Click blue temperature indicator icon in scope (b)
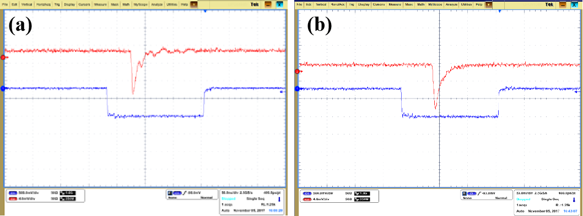 click(574, 200)
